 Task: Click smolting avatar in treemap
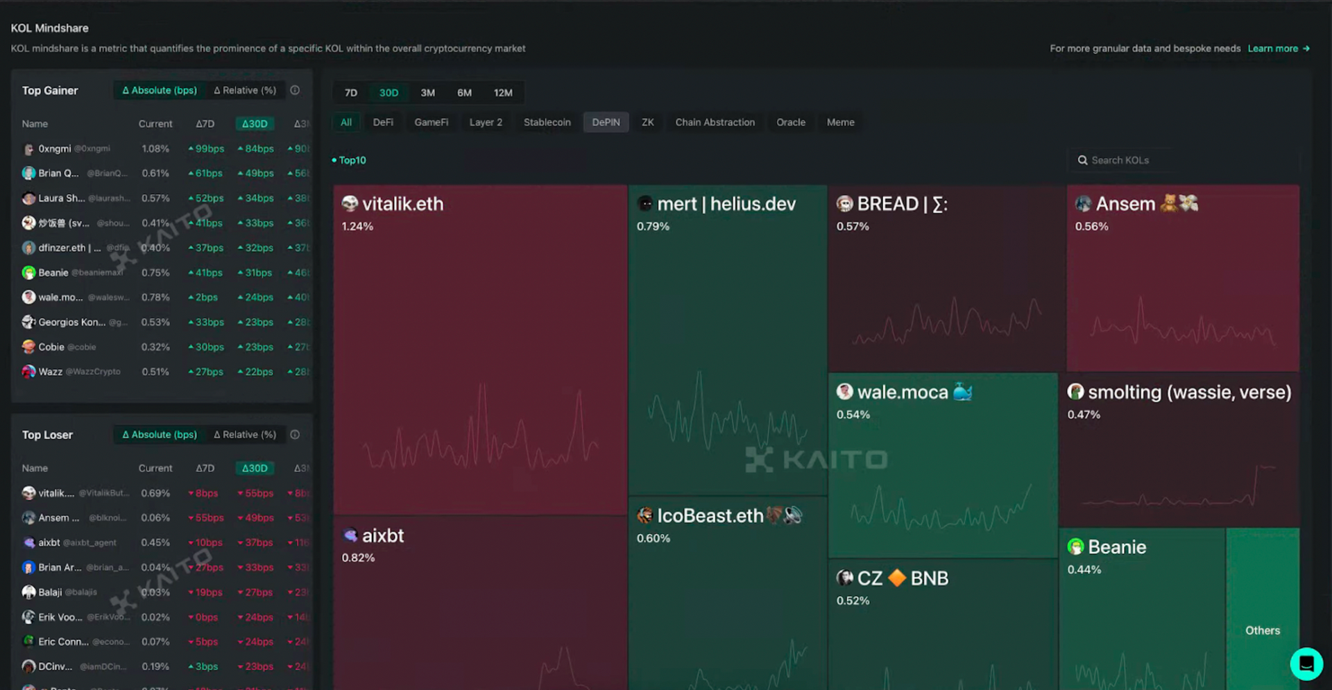[x=1075, y=392]
